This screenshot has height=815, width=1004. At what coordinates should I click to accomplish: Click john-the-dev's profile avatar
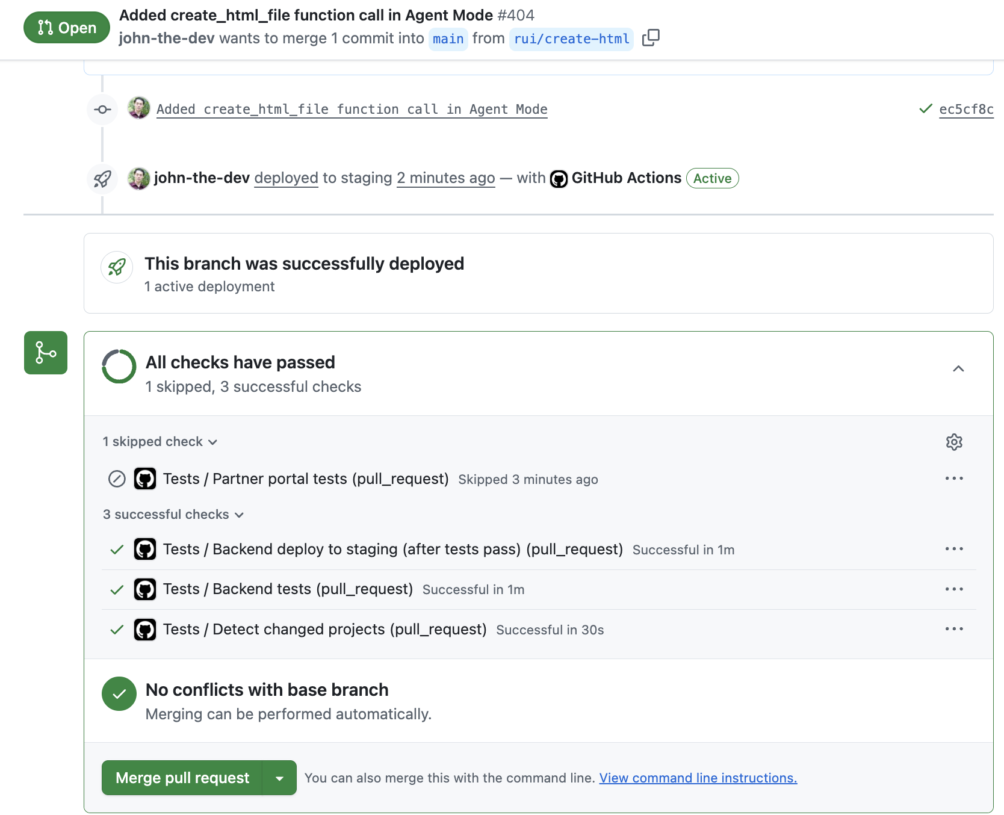point(138,178)
